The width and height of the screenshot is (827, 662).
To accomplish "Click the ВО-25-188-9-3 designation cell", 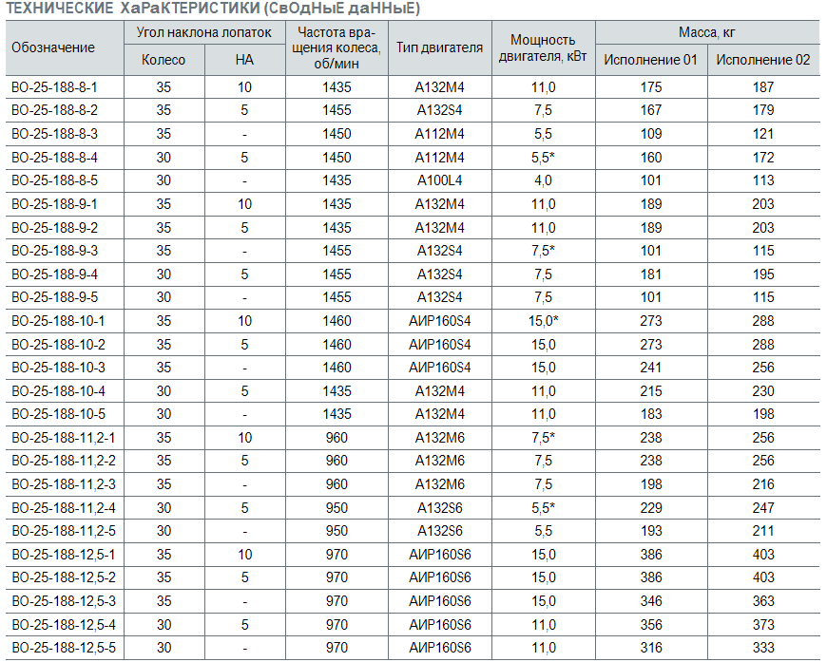I will pos(54,251).
